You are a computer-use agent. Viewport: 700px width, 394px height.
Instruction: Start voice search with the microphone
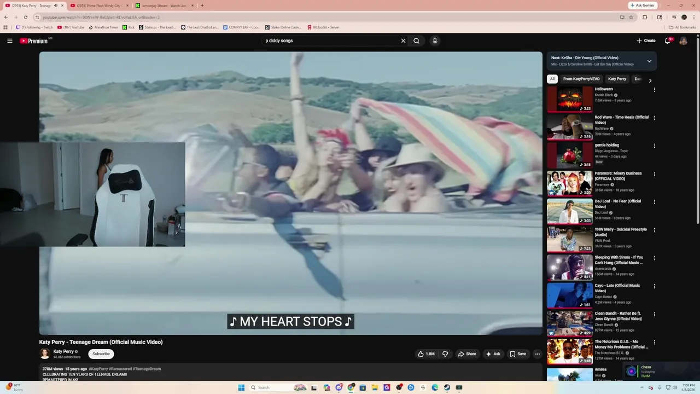(x=435, y=40)
